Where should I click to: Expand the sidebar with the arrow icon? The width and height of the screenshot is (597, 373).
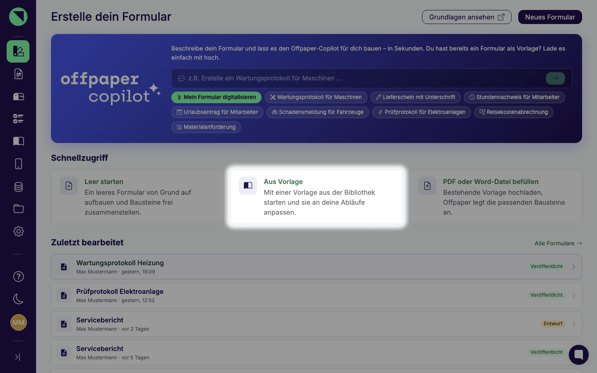point(18,357)
